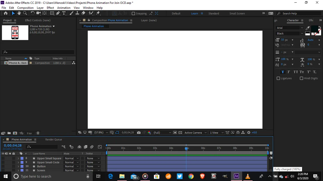Viewport: 323px width, 181px height.
Task: Select the Puppet Pin tool
Action: tap(98, 13)
